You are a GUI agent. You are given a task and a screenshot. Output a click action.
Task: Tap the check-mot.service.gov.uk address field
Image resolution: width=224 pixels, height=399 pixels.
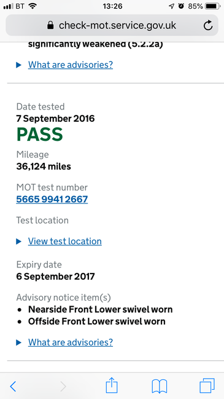coord(112,25)
